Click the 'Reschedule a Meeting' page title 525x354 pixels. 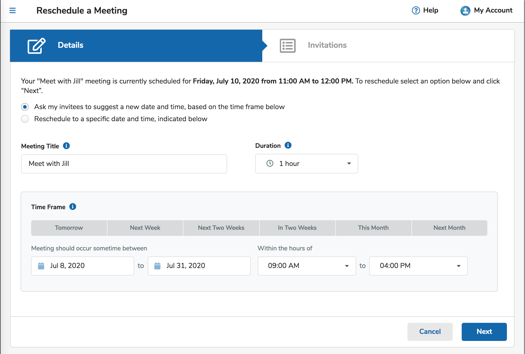point(82,11)
